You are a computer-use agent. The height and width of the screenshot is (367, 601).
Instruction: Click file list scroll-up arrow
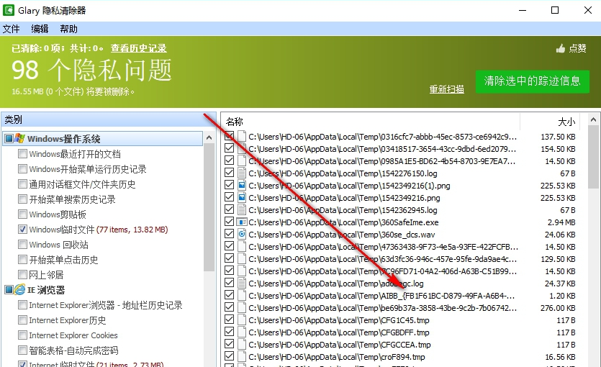[593, 119]
